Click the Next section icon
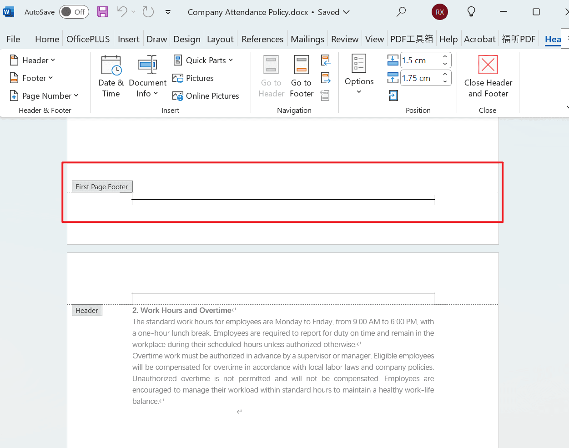The image size is (569, 448). coord(326,78)
